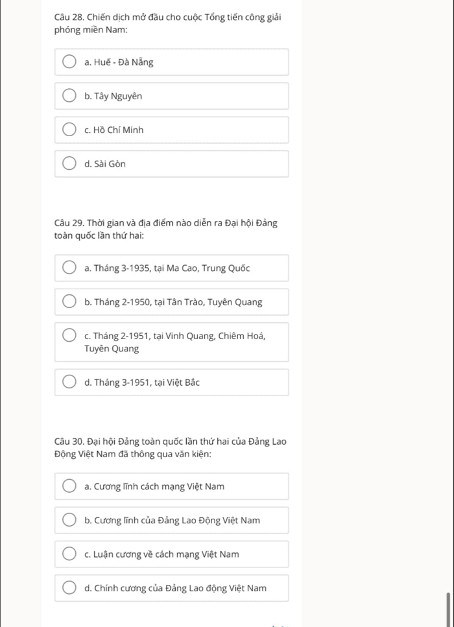Viewport: 454px width, 627px height.
Task: Select b. Tháng 2-1950, tại Tân Trào
Action: coord(69,302)
